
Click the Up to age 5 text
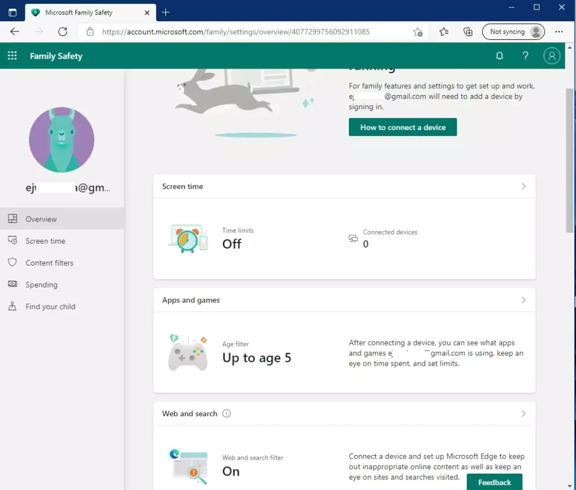click(256, 358)
